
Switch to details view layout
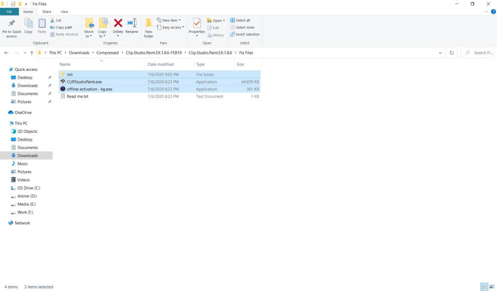pyautogui.click(x=484, y=287)
